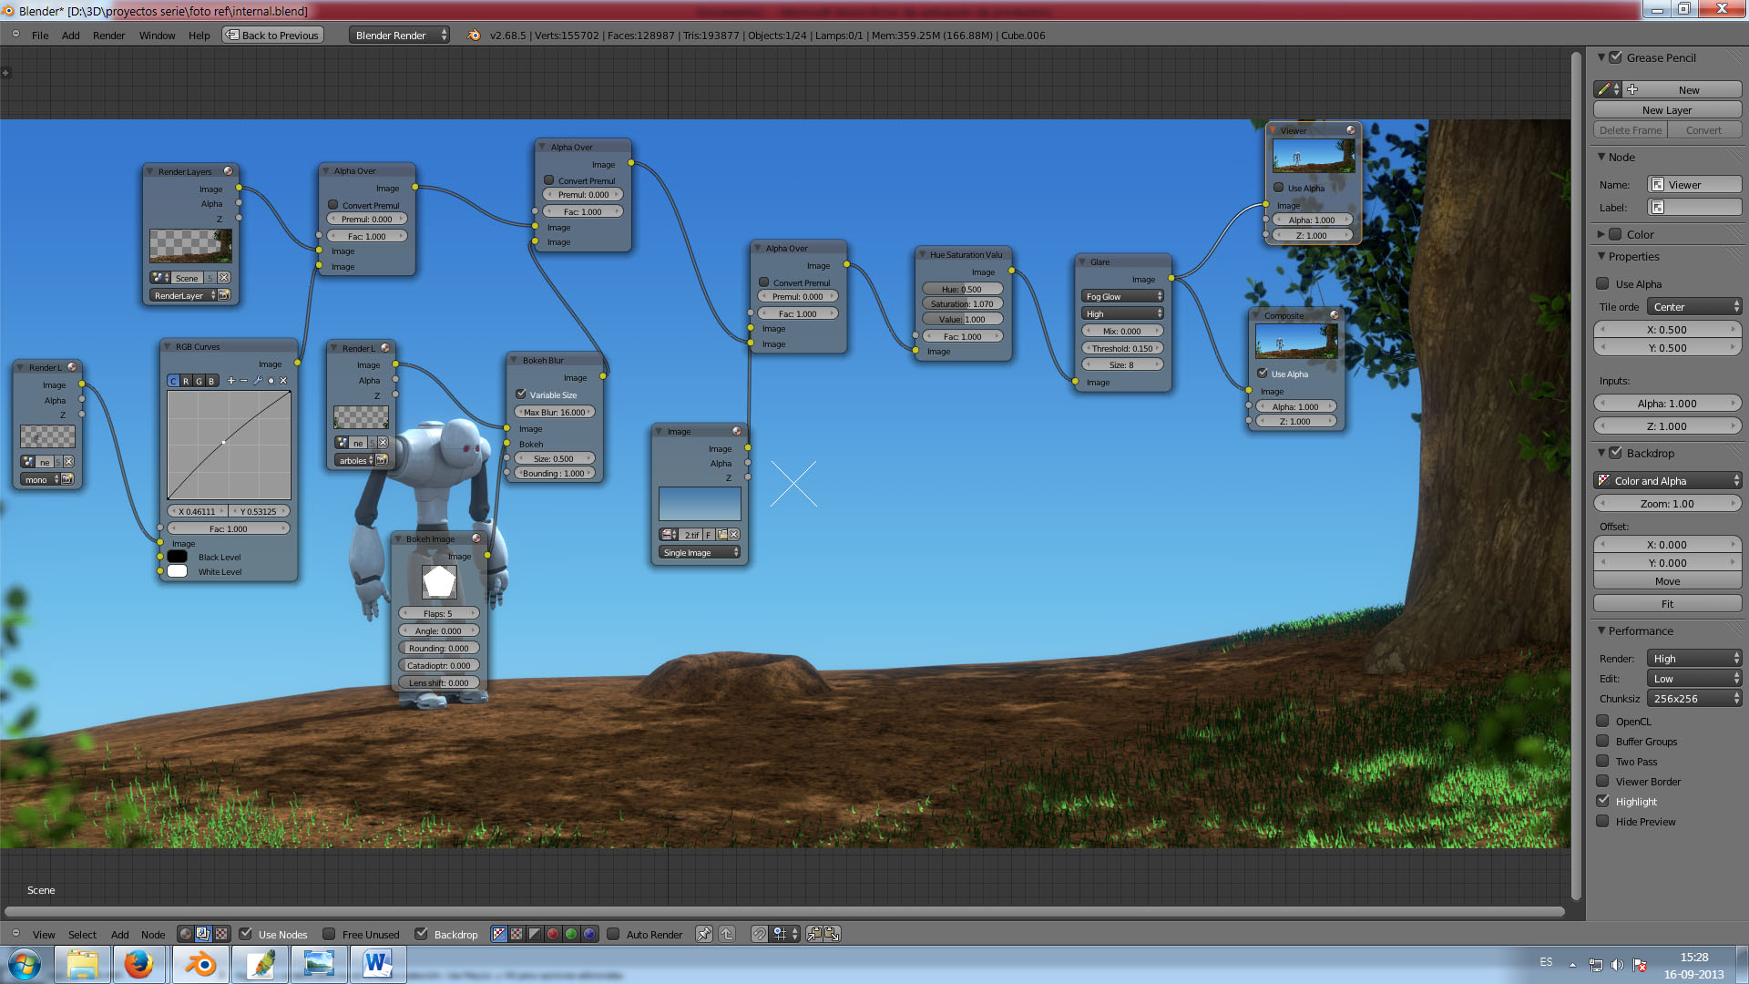Click the paste nodes from clipboard icon
Image resolution: width=1749 pixels, height=984 pixels.
[x=832, y=934]
